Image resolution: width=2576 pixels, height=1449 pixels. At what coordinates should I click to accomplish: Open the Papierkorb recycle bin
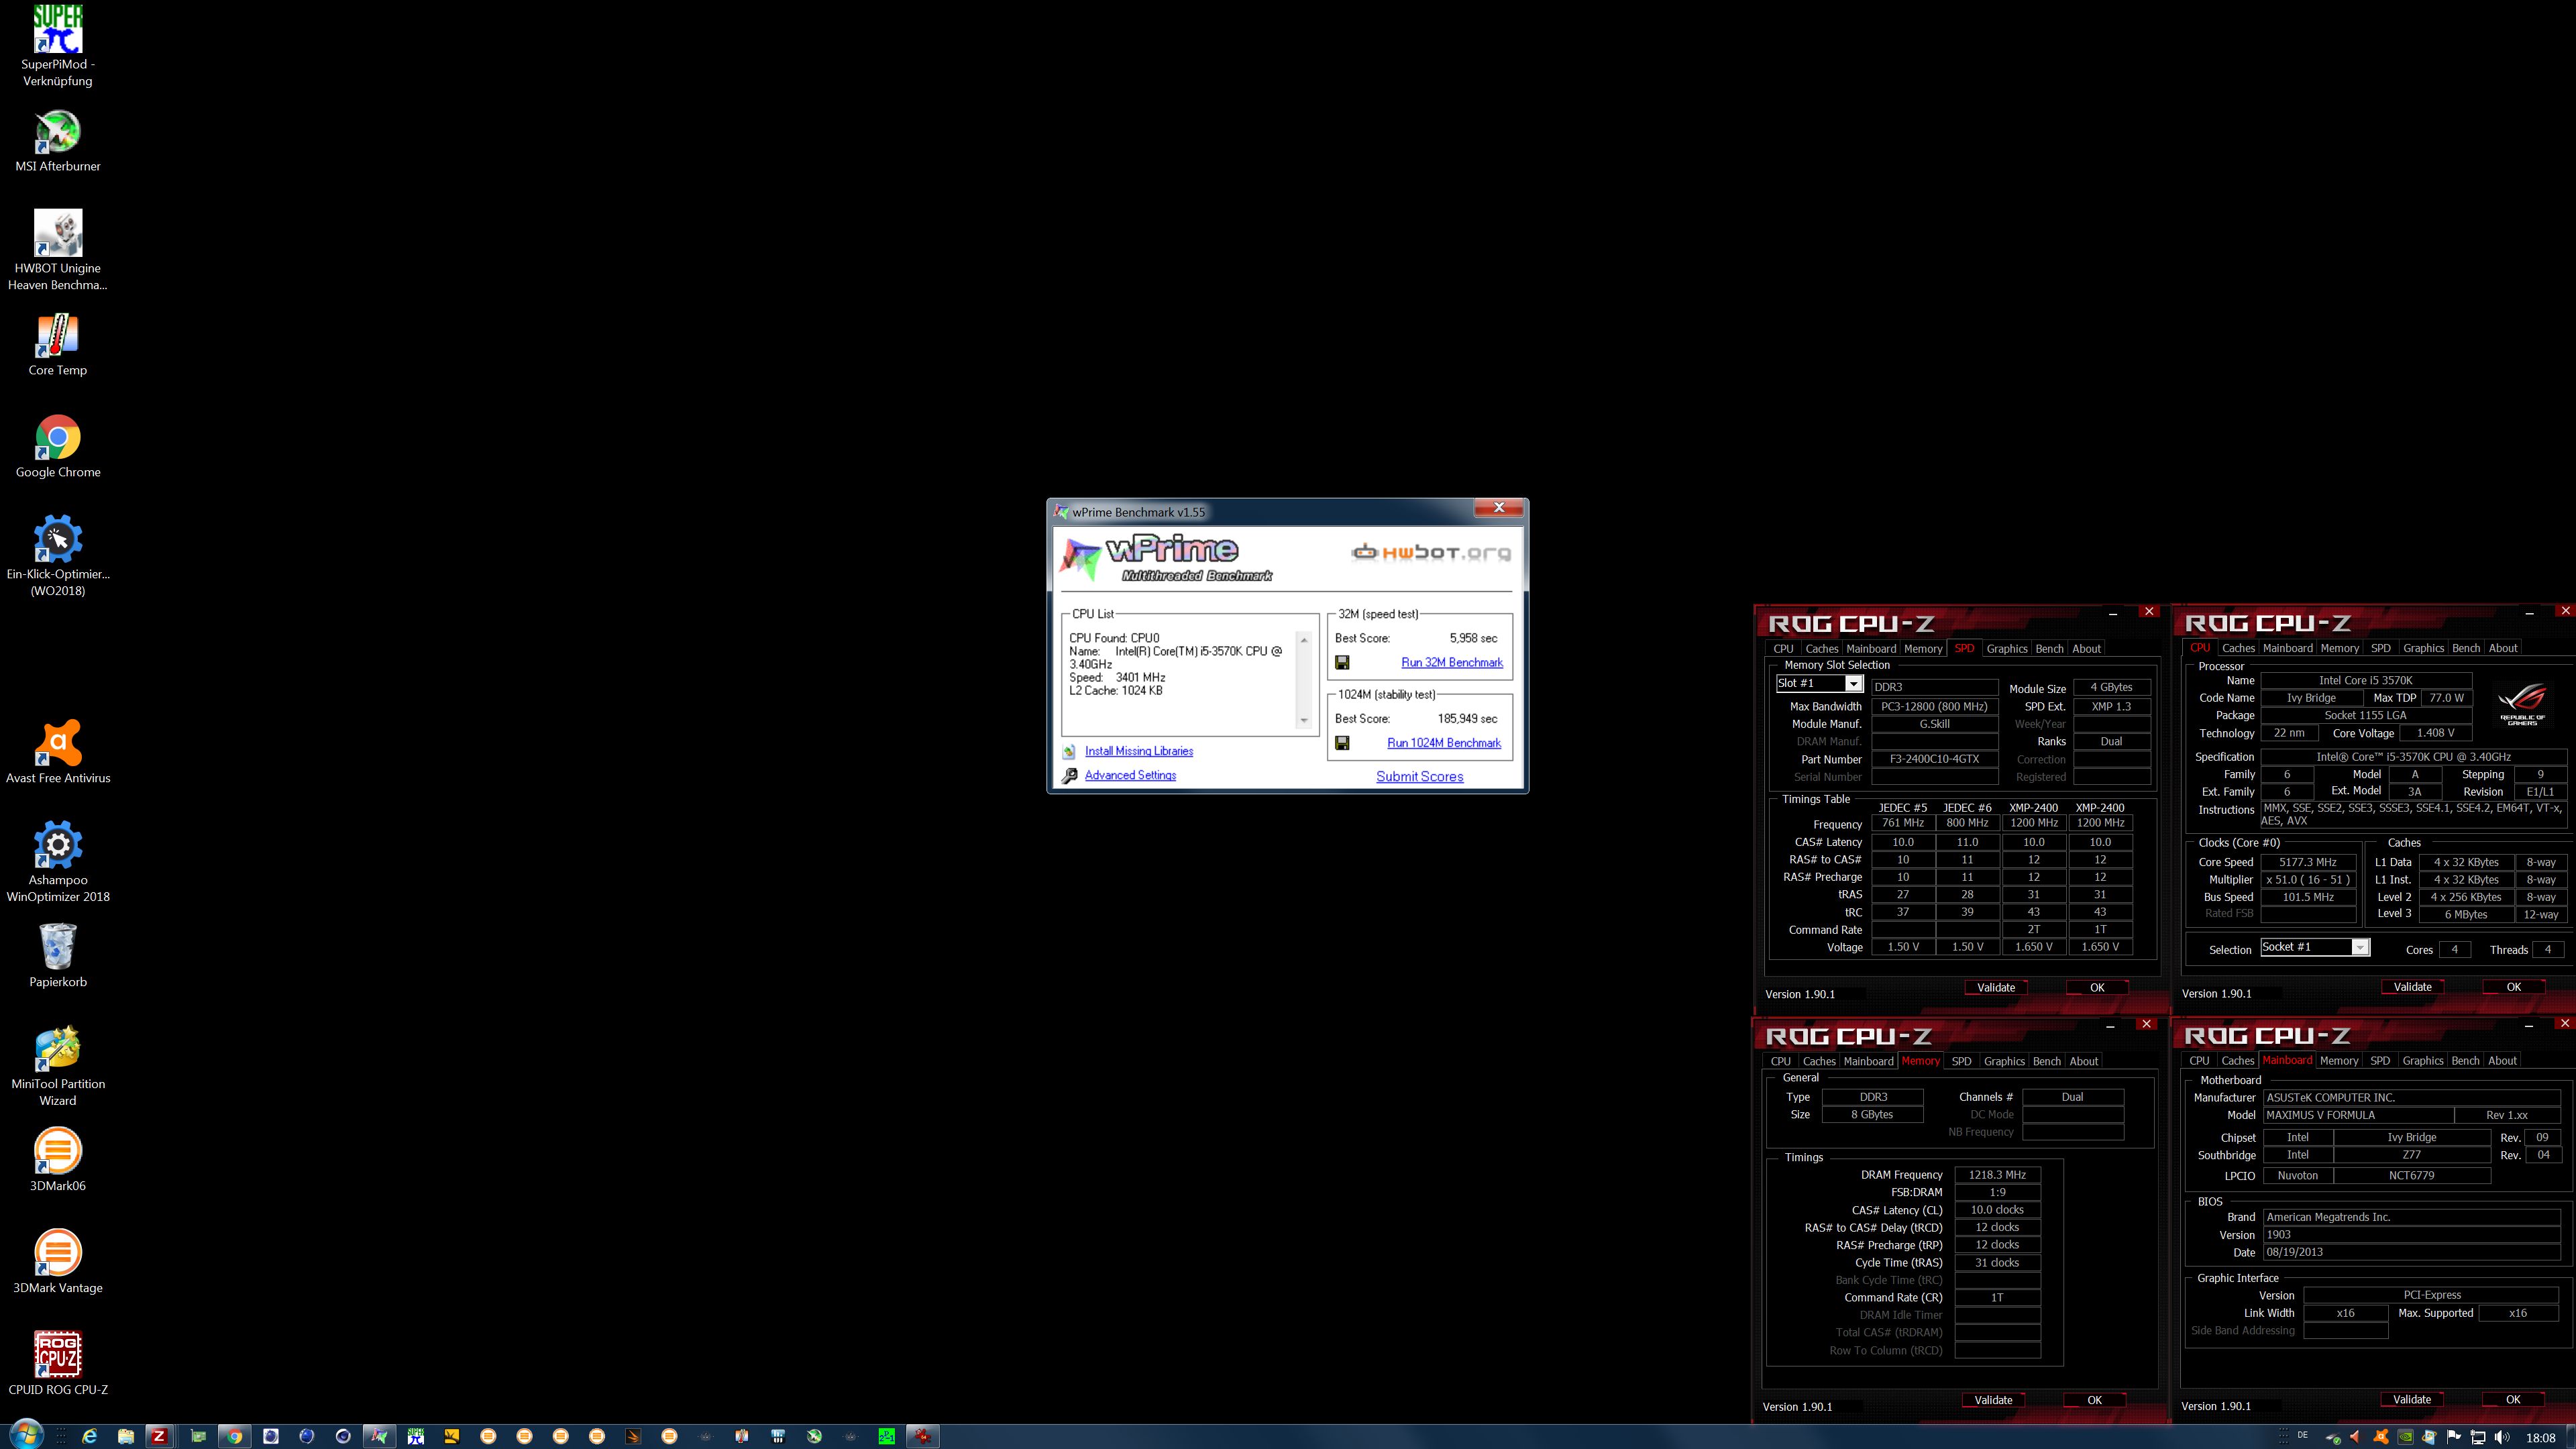pyautogui.click(x=58, y=956)
